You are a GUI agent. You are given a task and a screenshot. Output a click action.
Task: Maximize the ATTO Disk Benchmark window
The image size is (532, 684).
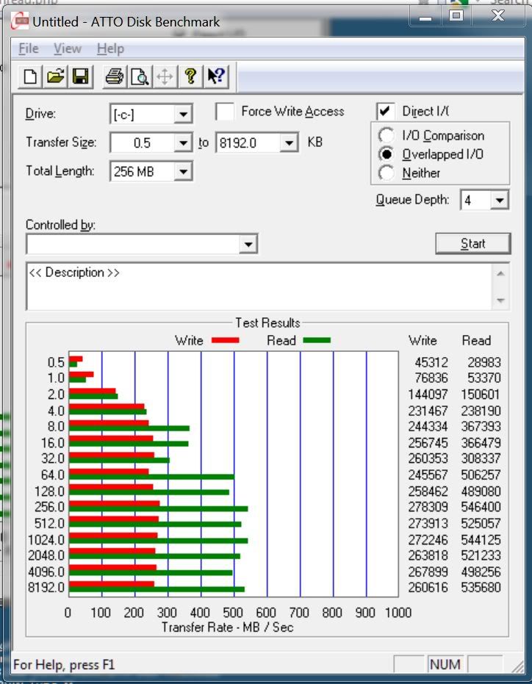pos(456,17)
